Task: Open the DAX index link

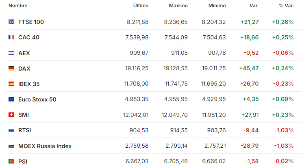Action: pyautogui.click(x=24, y=69)
